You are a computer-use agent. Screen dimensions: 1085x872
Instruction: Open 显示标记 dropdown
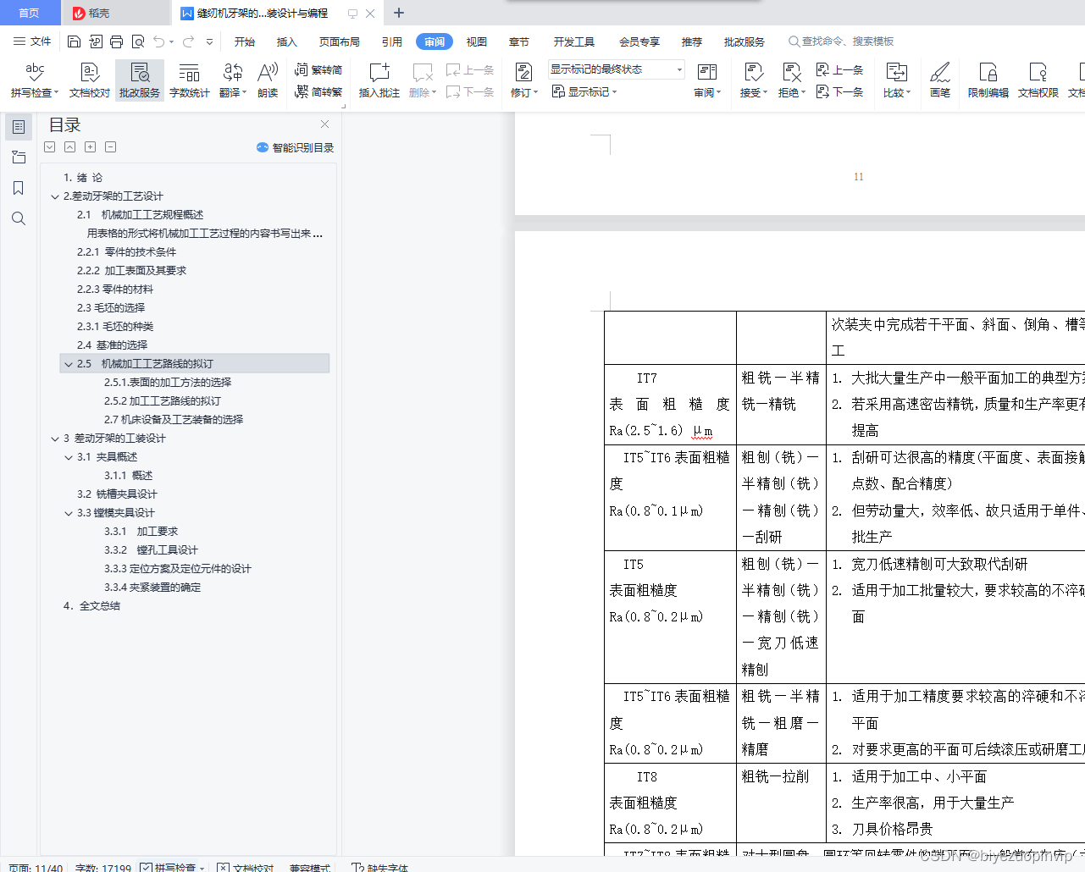pos(584,91)
